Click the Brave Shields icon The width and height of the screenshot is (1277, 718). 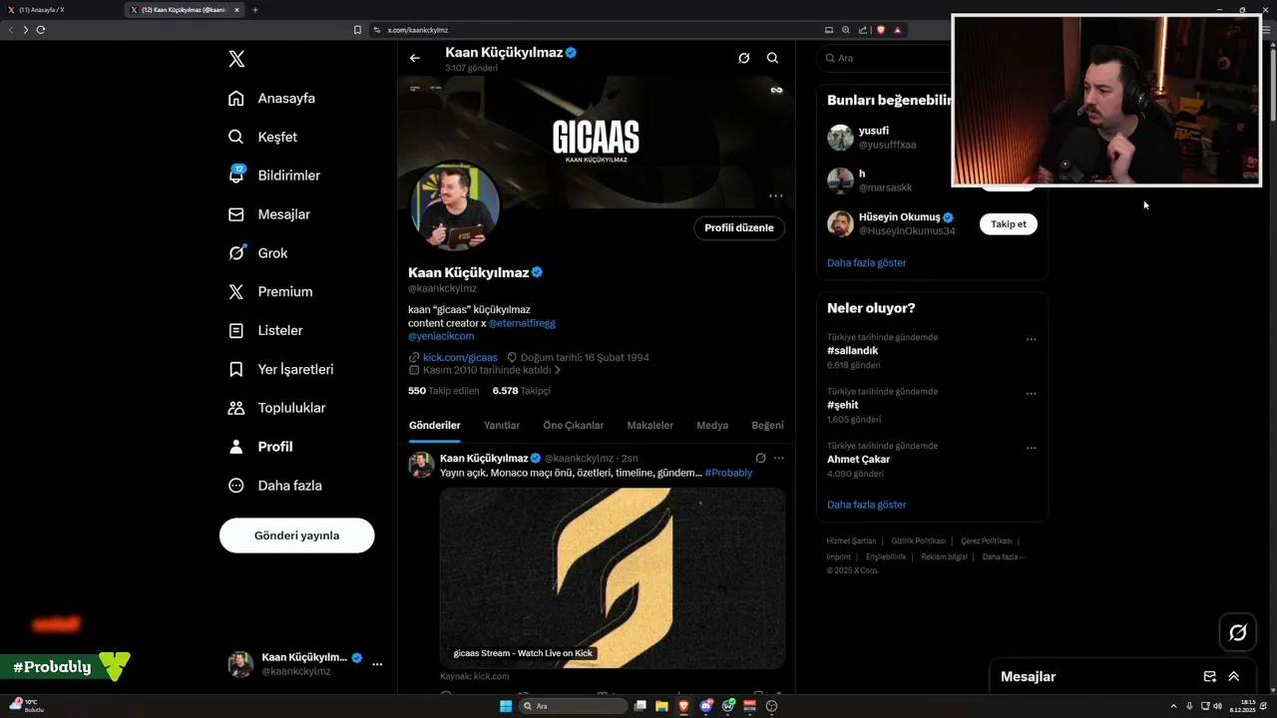(881, 30)
